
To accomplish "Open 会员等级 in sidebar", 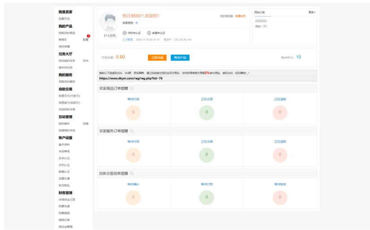I will 64,151.
